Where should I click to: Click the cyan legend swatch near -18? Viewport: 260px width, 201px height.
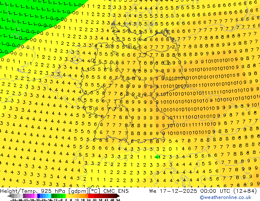[x=50, y=196]
